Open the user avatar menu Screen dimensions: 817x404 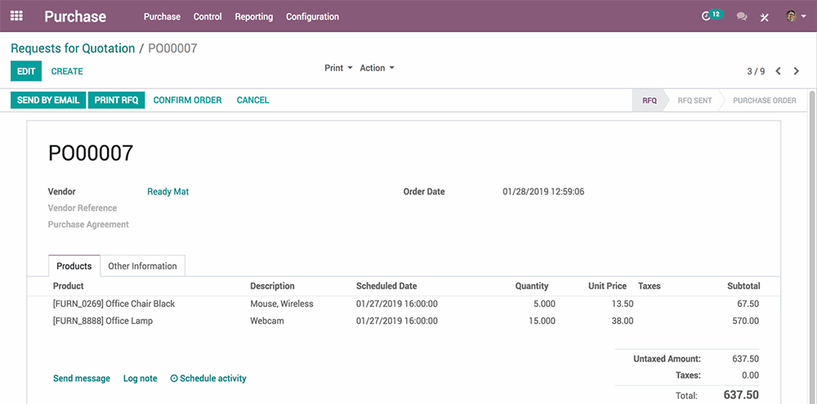click(792, 16)
